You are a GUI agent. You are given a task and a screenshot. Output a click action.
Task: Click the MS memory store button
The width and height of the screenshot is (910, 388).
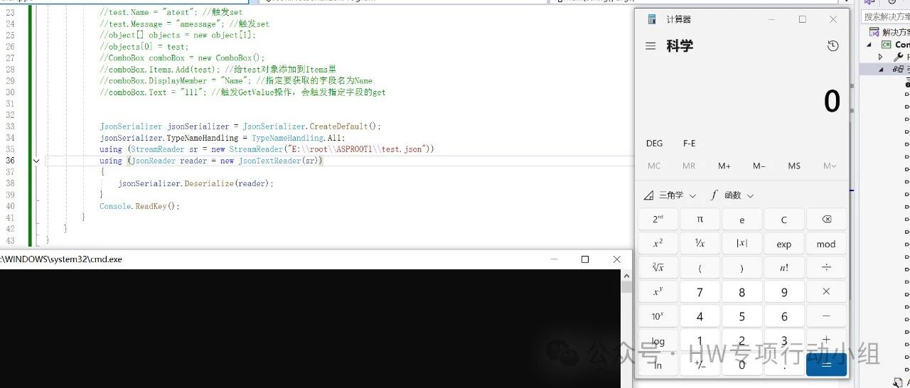(794, 166)
